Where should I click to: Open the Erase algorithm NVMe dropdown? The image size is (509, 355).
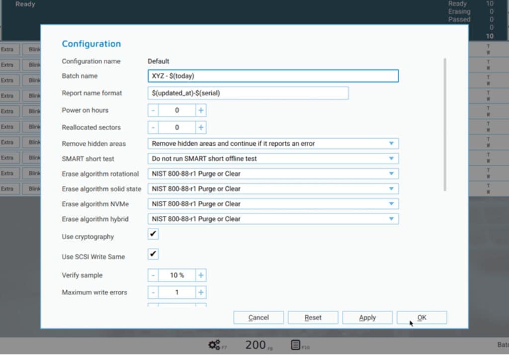393,203
